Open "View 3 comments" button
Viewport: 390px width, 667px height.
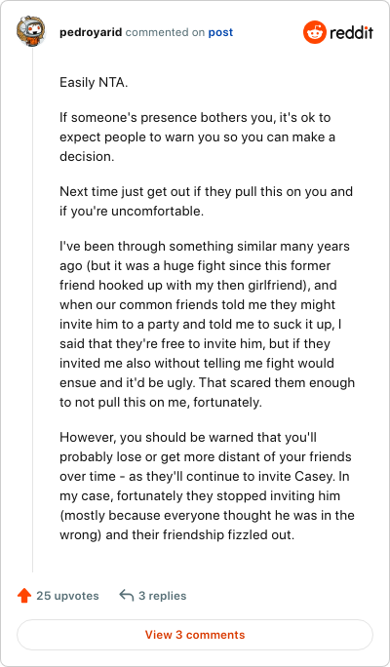point(195,635)
